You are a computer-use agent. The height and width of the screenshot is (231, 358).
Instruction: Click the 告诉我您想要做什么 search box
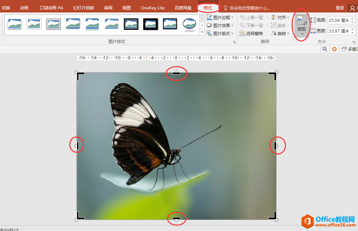249,8
